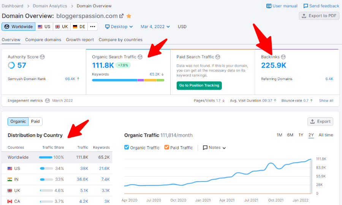Click external link icon beside bloggerspassion.com
Image resolution: width=342 pixels, height=205 pixels.
click(121, 16)
